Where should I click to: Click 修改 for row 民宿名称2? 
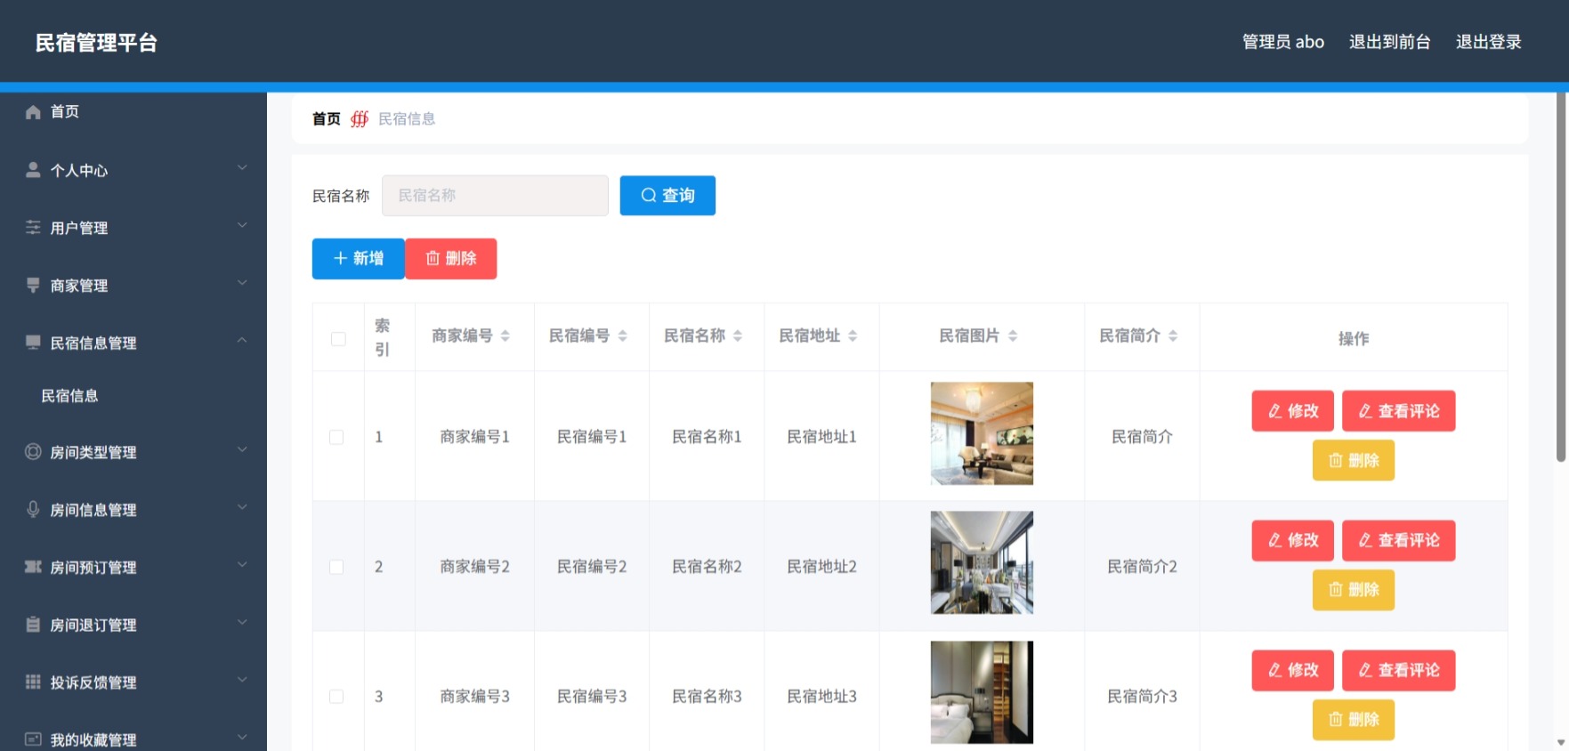tap(1292, 540)
